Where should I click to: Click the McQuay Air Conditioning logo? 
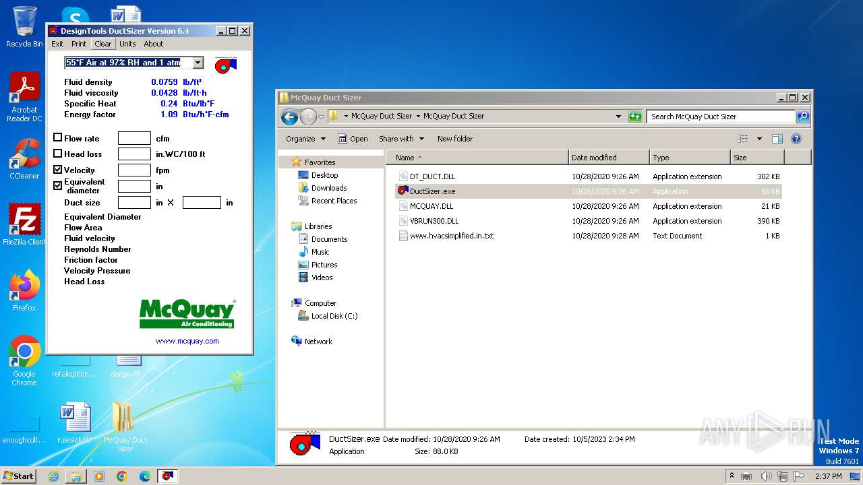(187, 314)
